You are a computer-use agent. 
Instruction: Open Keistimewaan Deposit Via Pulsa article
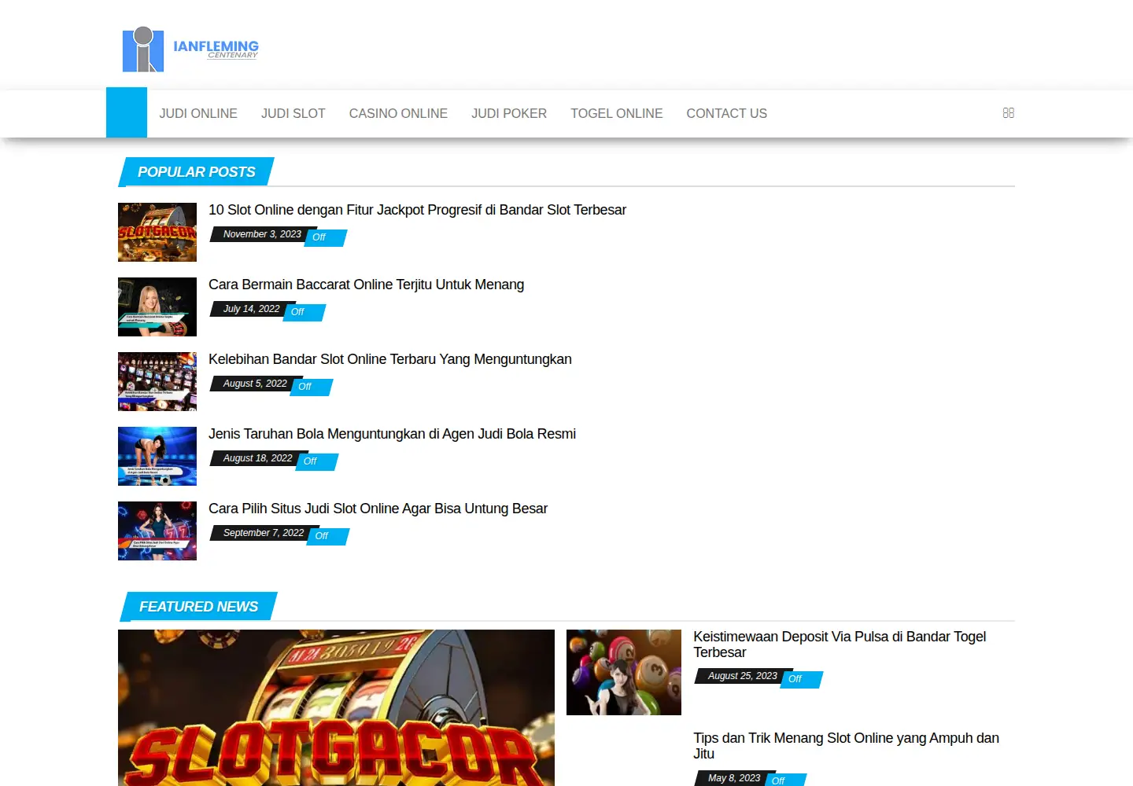(x=840, y=645)
